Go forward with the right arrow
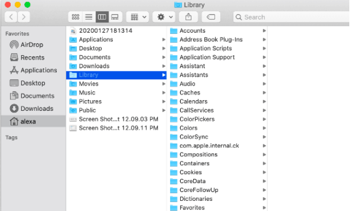The image size is (351, 211). 24,17
